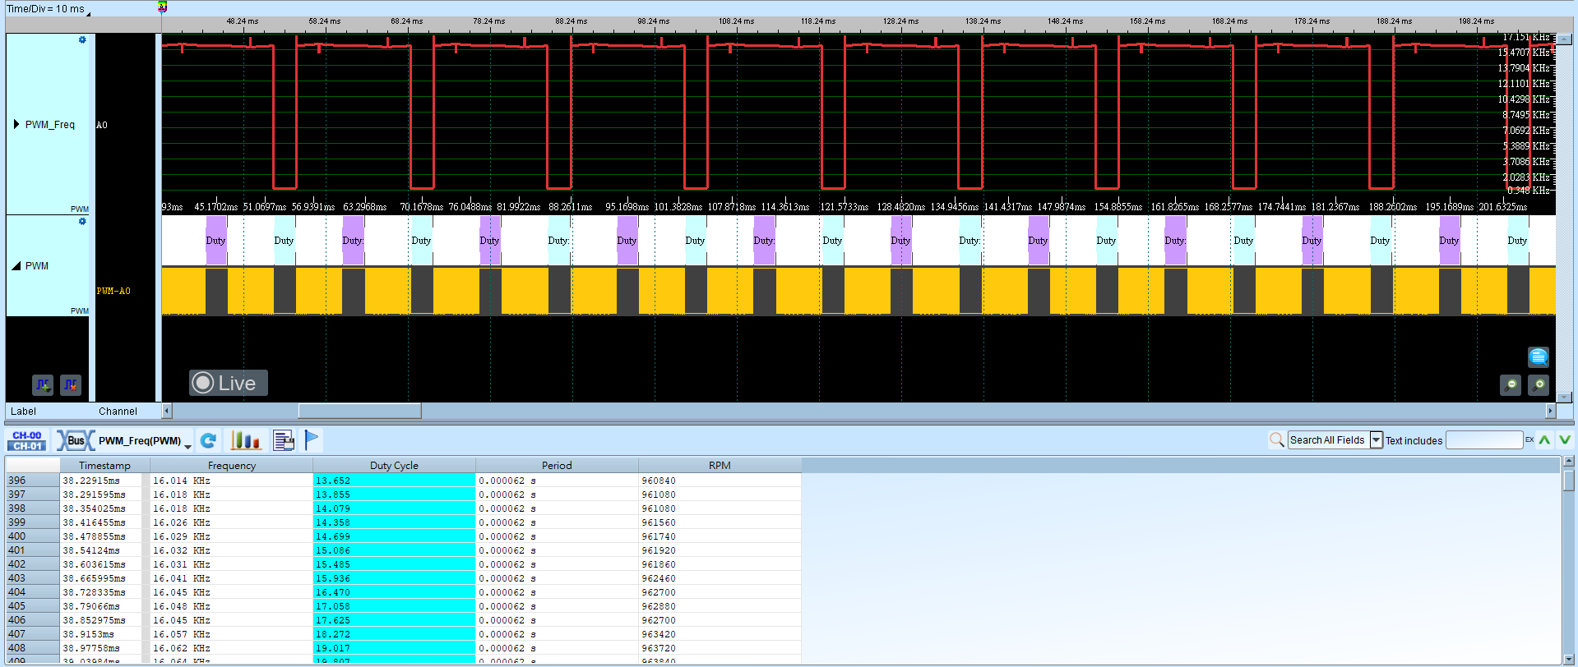This screenshot has height=667, width=1578.
Task: Click the Bus decode icon
Action: click(75, 440)
